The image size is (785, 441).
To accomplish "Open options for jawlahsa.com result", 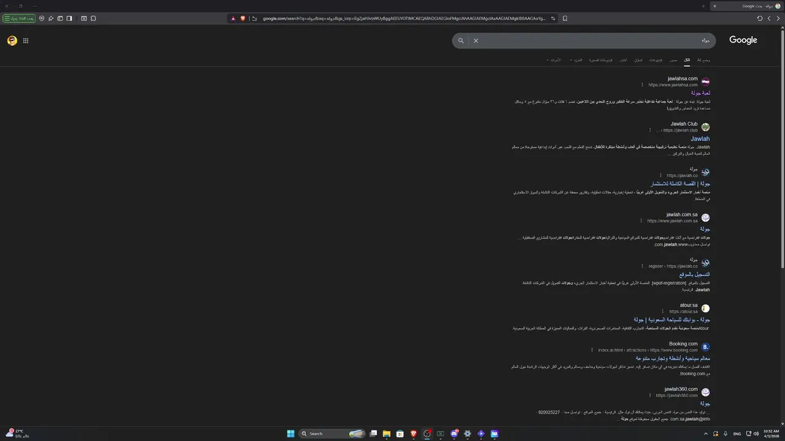I will pos(642,85).
